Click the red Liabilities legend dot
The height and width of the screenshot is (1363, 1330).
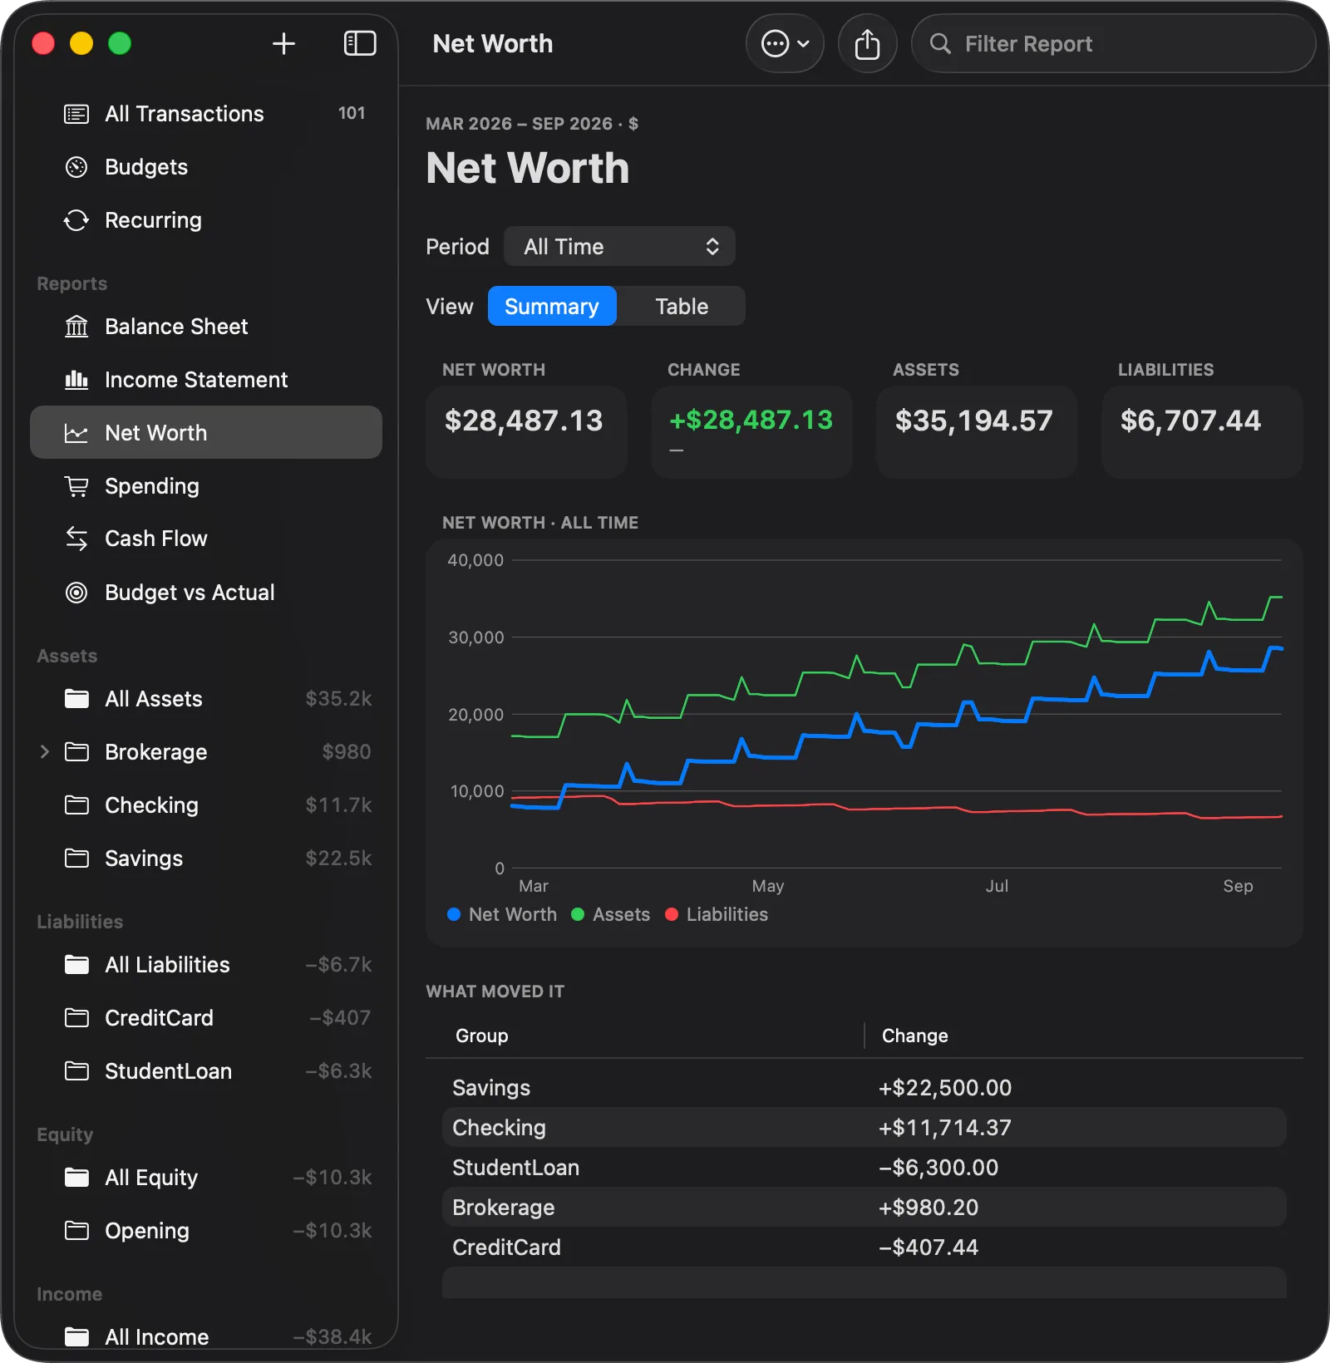coord(672,914)
